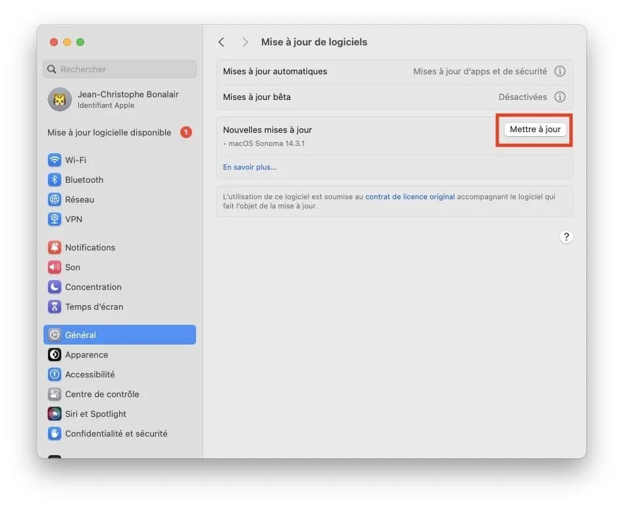Select Notifications label in sidebar
Screen dimensions: 623x507
90,247
